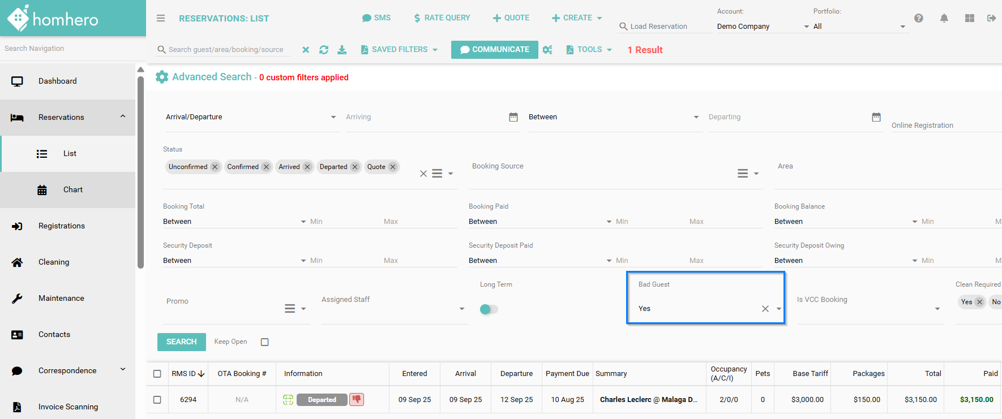Viewport: 1002px width, 419px height.
Task: Click the refresh results icon
Action: (x=324, y=50)
